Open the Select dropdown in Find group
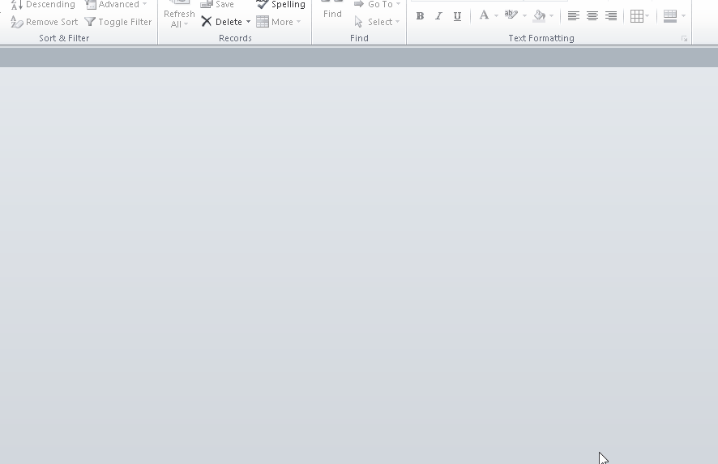Viewport: 718px width, 464px height. pos(378,22)
